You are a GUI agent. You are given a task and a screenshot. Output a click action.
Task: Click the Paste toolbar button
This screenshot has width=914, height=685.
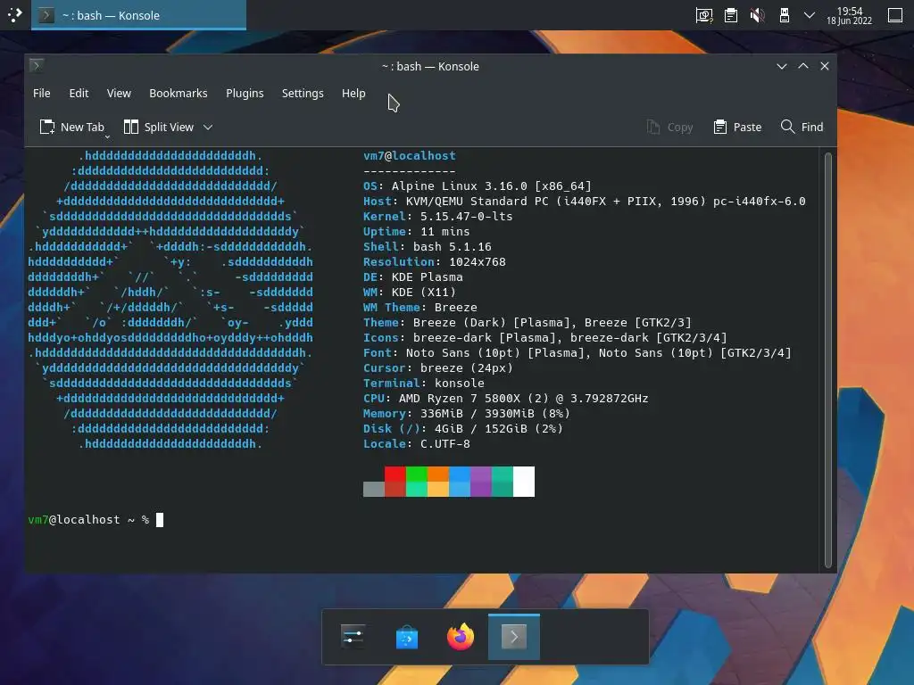[737, 127]
